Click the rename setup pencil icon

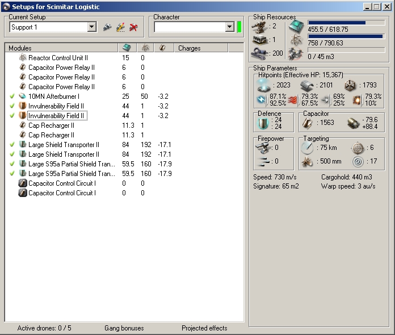coord(120,27)
